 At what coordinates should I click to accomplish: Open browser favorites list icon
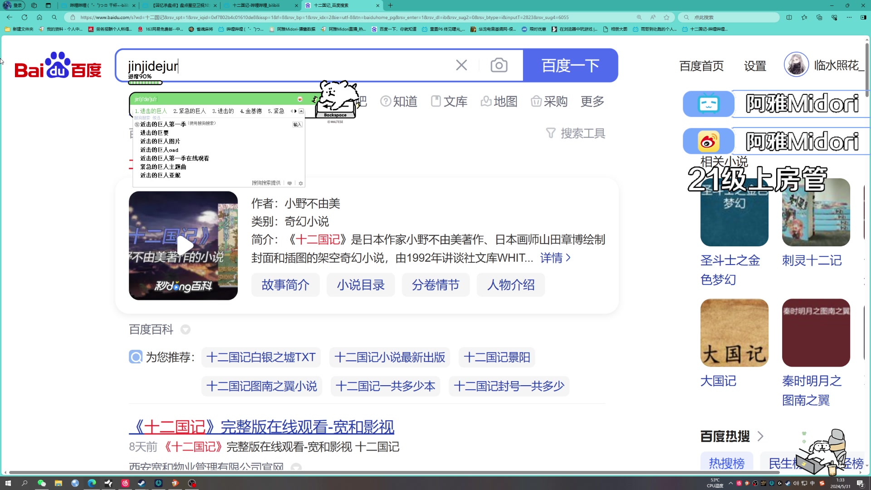(x=804, y=17)
